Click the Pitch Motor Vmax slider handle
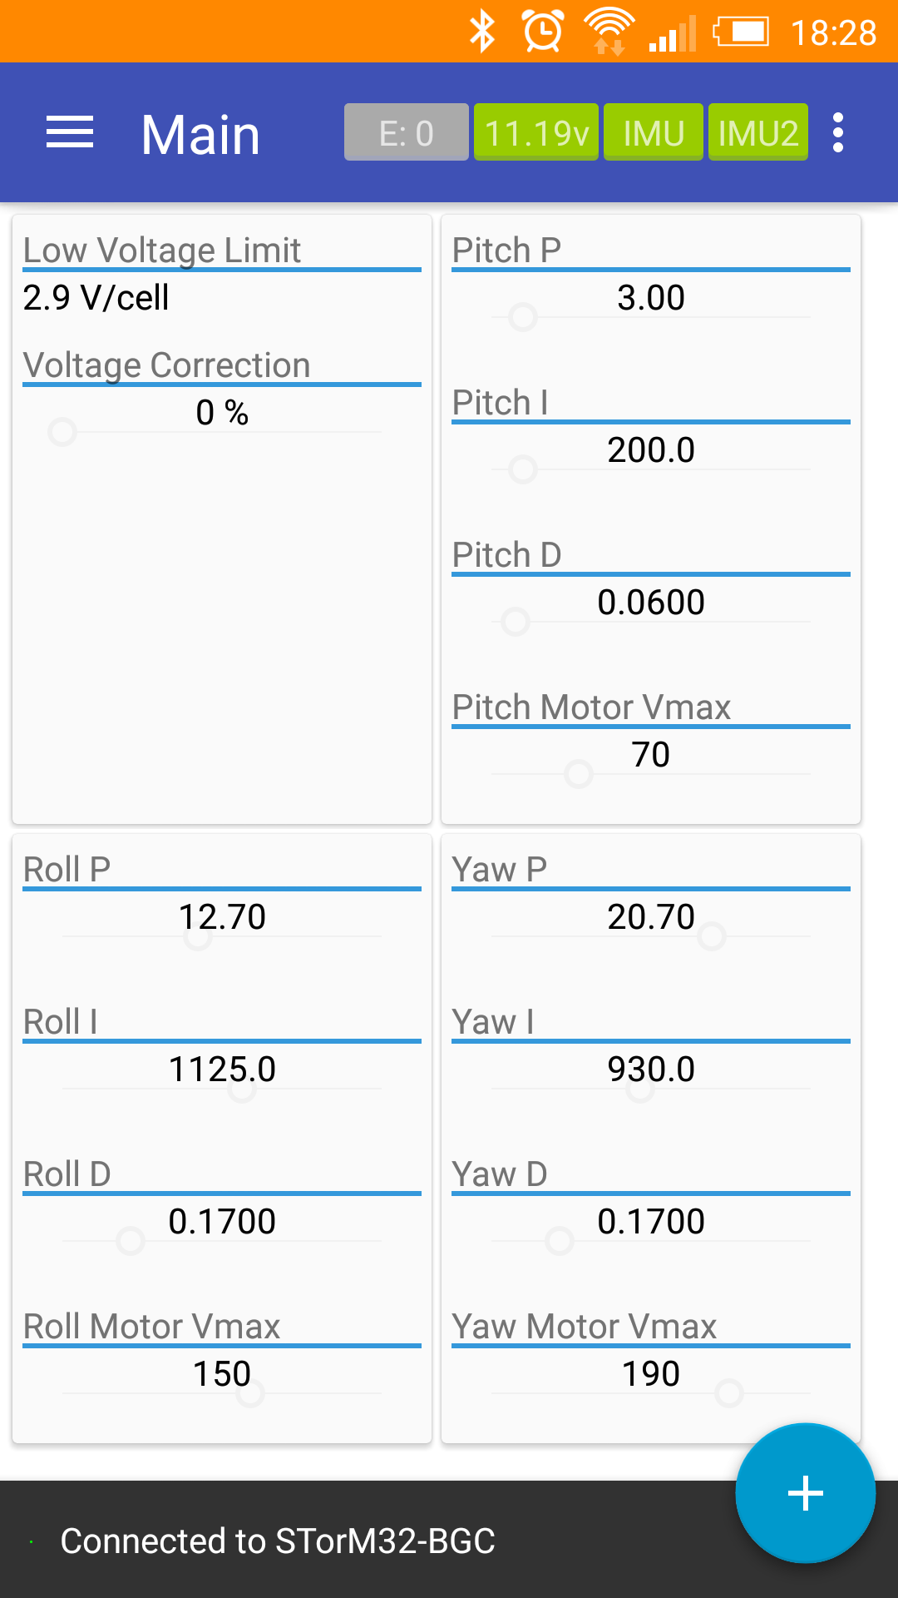 coord(579,774)
